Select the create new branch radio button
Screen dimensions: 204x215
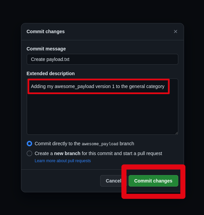(x=29, y=153)
